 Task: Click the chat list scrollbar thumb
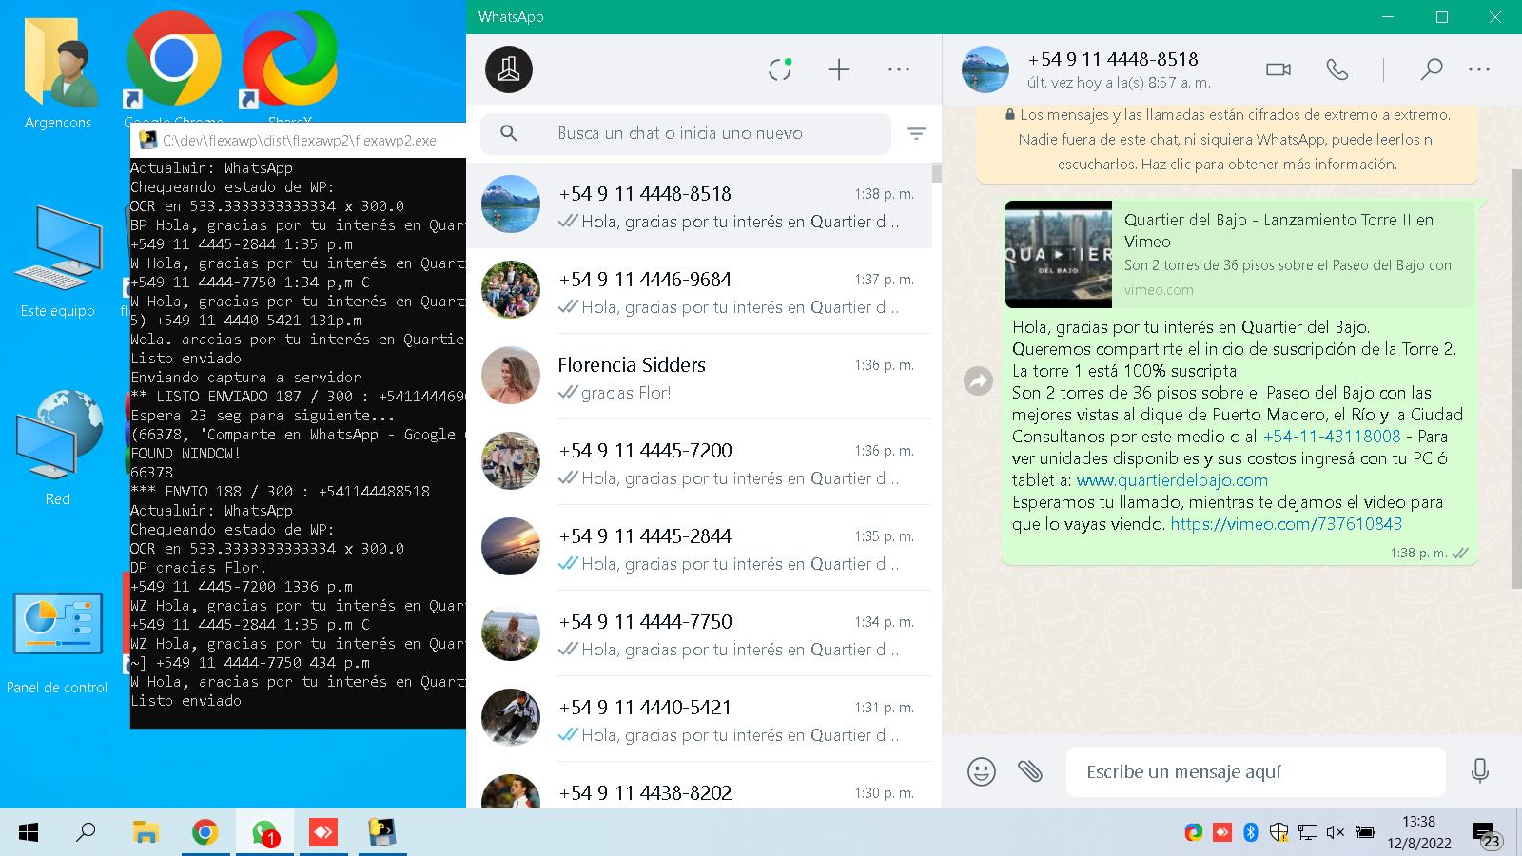click(x=937, y=173)
